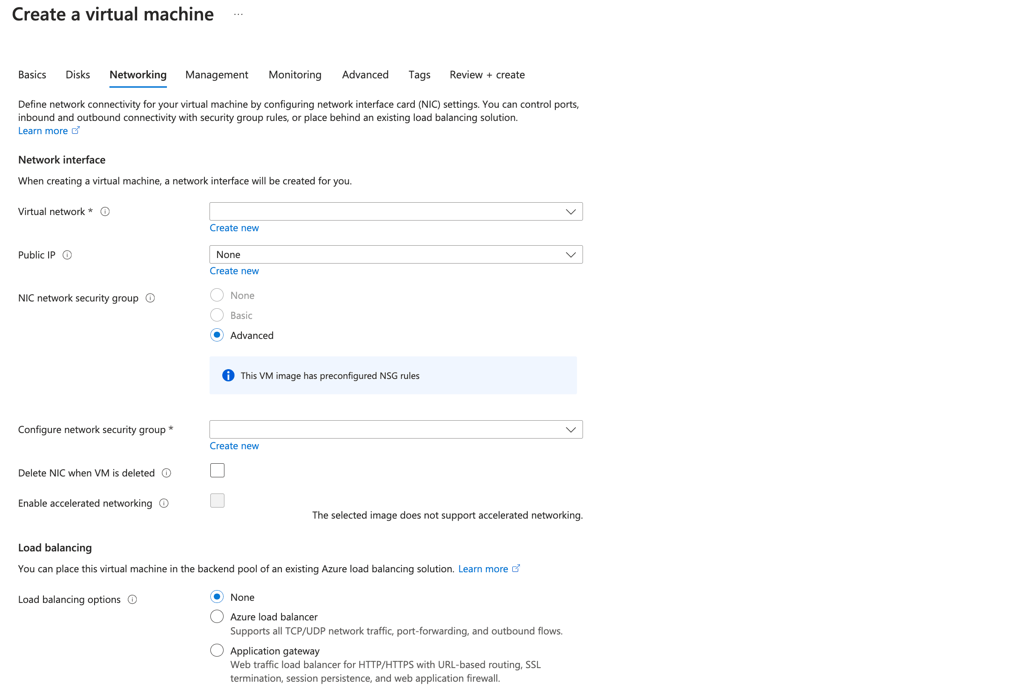Viewport: 1022px width, 700px height.
Task: Go to the Review + create tab
Action: [487, 75]
